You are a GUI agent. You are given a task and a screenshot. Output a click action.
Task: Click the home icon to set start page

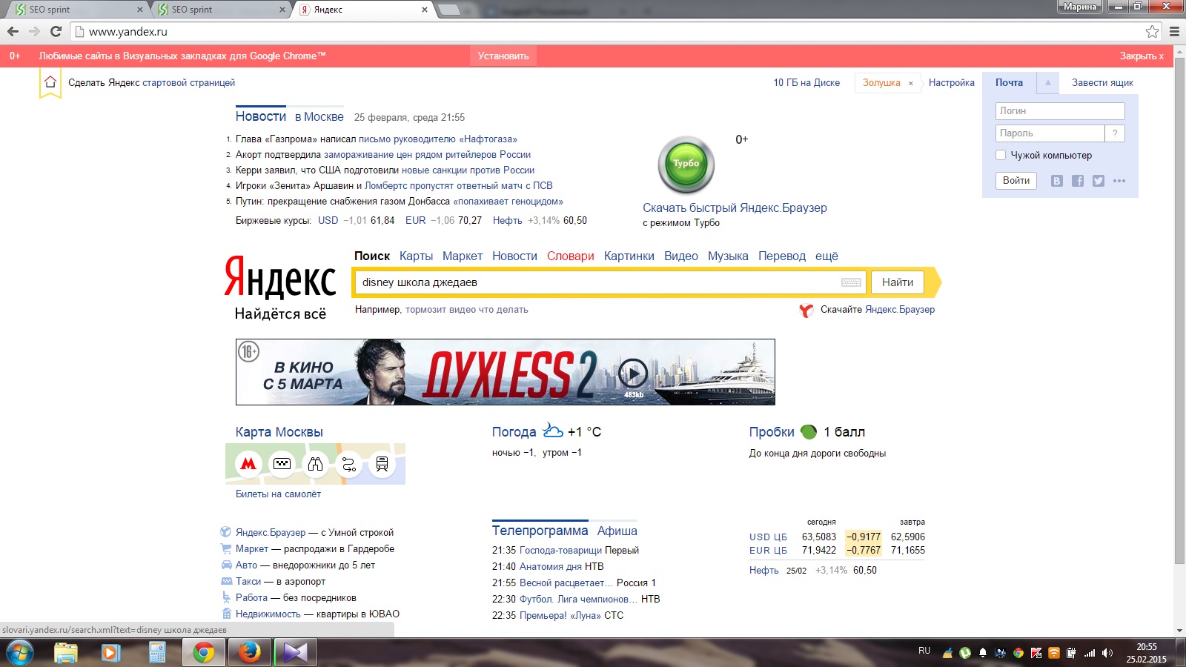pos(50,82)
